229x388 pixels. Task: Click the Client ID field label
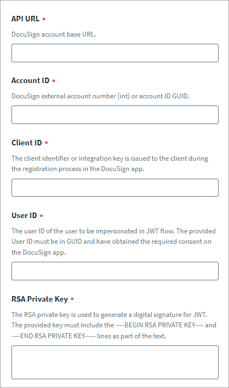pos(27,143)
